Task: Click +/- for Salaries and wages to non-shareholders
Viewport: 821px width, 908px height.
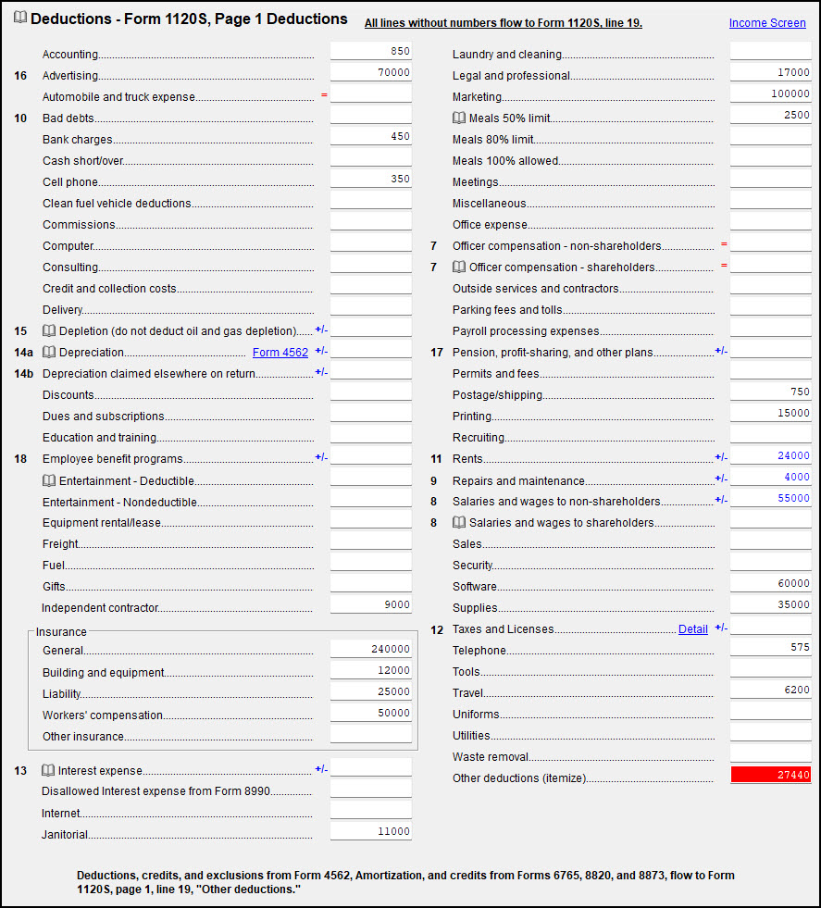Action: 721,500
